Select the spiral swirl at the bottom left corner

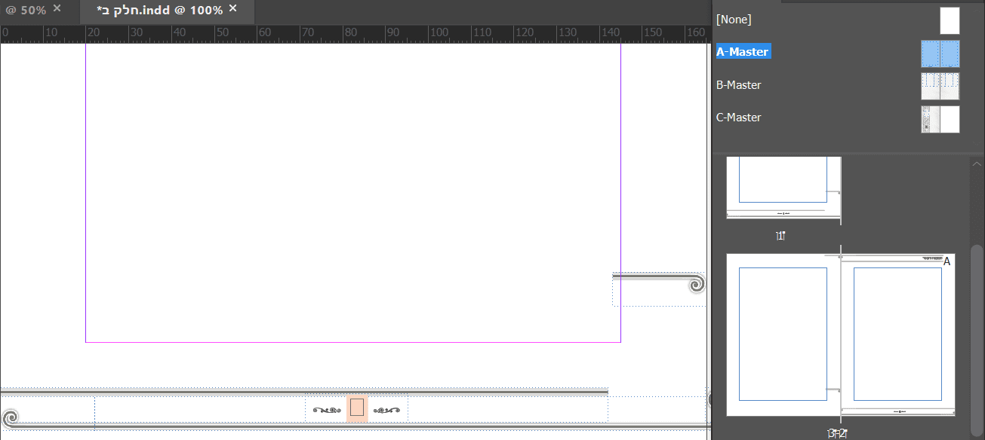pos(10,418)
